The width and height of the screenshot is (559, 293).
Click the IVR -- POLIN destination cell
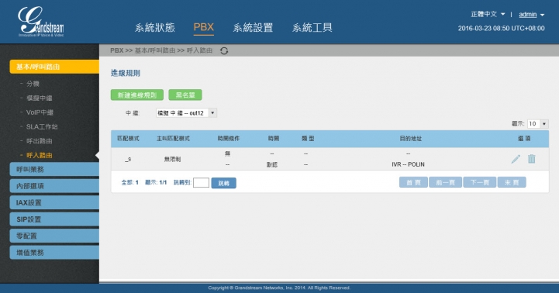click(x=408, y=164)
